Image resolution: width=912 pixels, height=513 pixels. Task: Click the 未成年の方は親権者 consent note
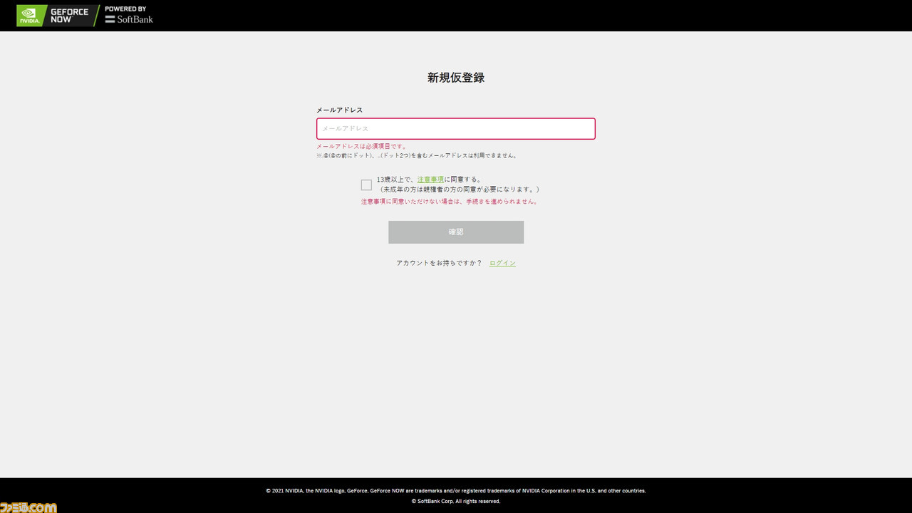tap(458, 190)
